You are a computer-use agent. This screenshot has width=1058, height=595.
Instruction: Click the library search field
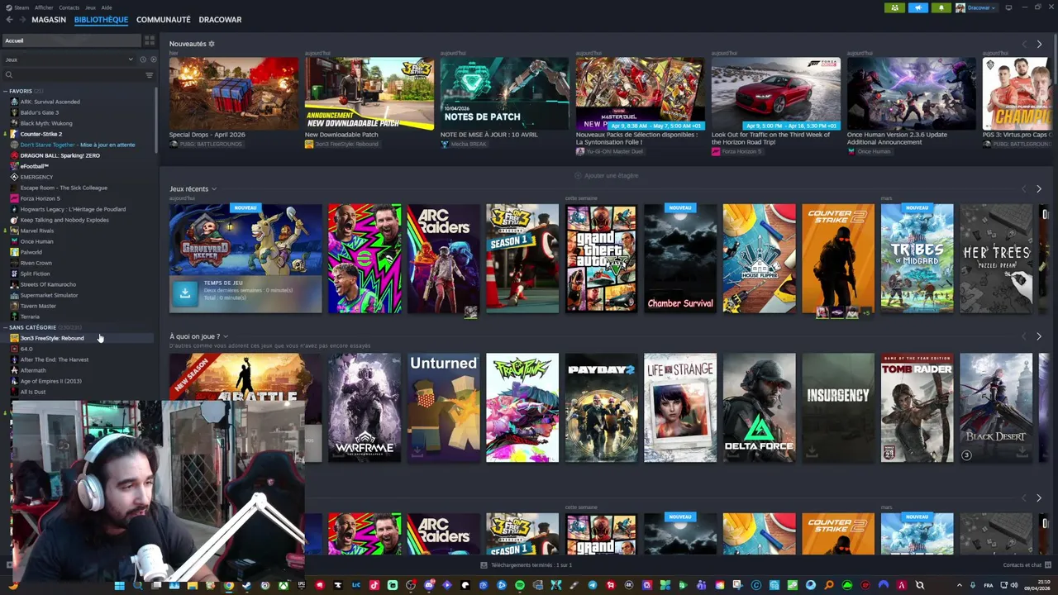pos(73,75)
